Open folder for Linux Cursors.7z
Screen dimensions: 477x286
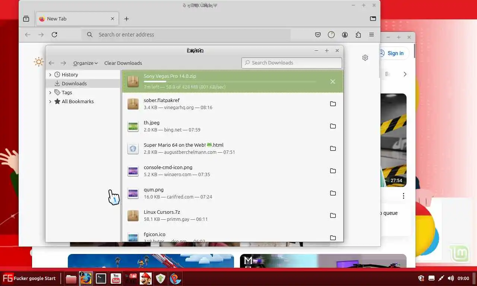[x=333, y=216]
